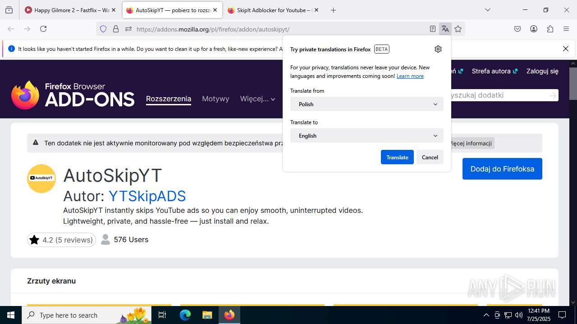Open Windows notification center

562,315
